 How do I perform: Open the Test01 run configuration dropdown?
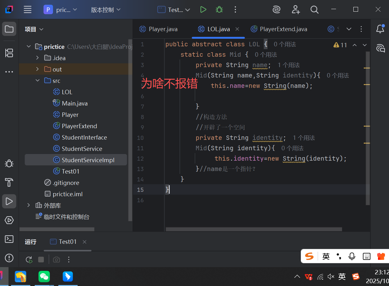(x=174, y=10)
